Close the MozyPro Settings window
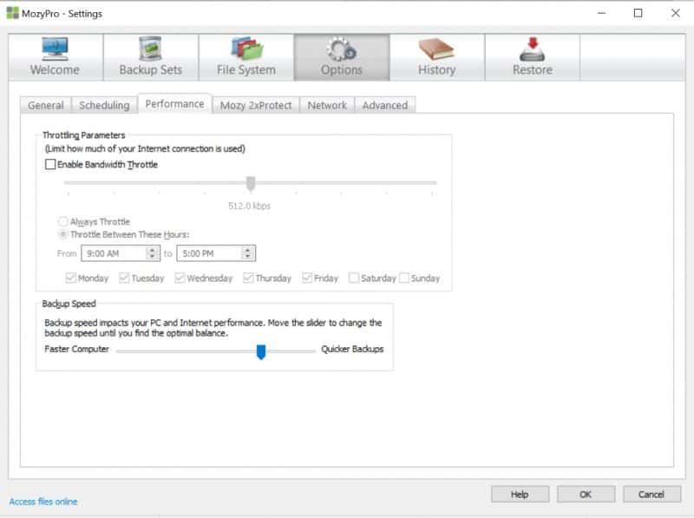 point(676,13)
